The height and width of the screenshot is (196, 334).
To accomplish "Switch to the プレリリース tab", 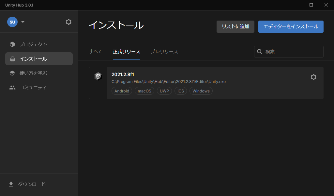I will [164, 52].
